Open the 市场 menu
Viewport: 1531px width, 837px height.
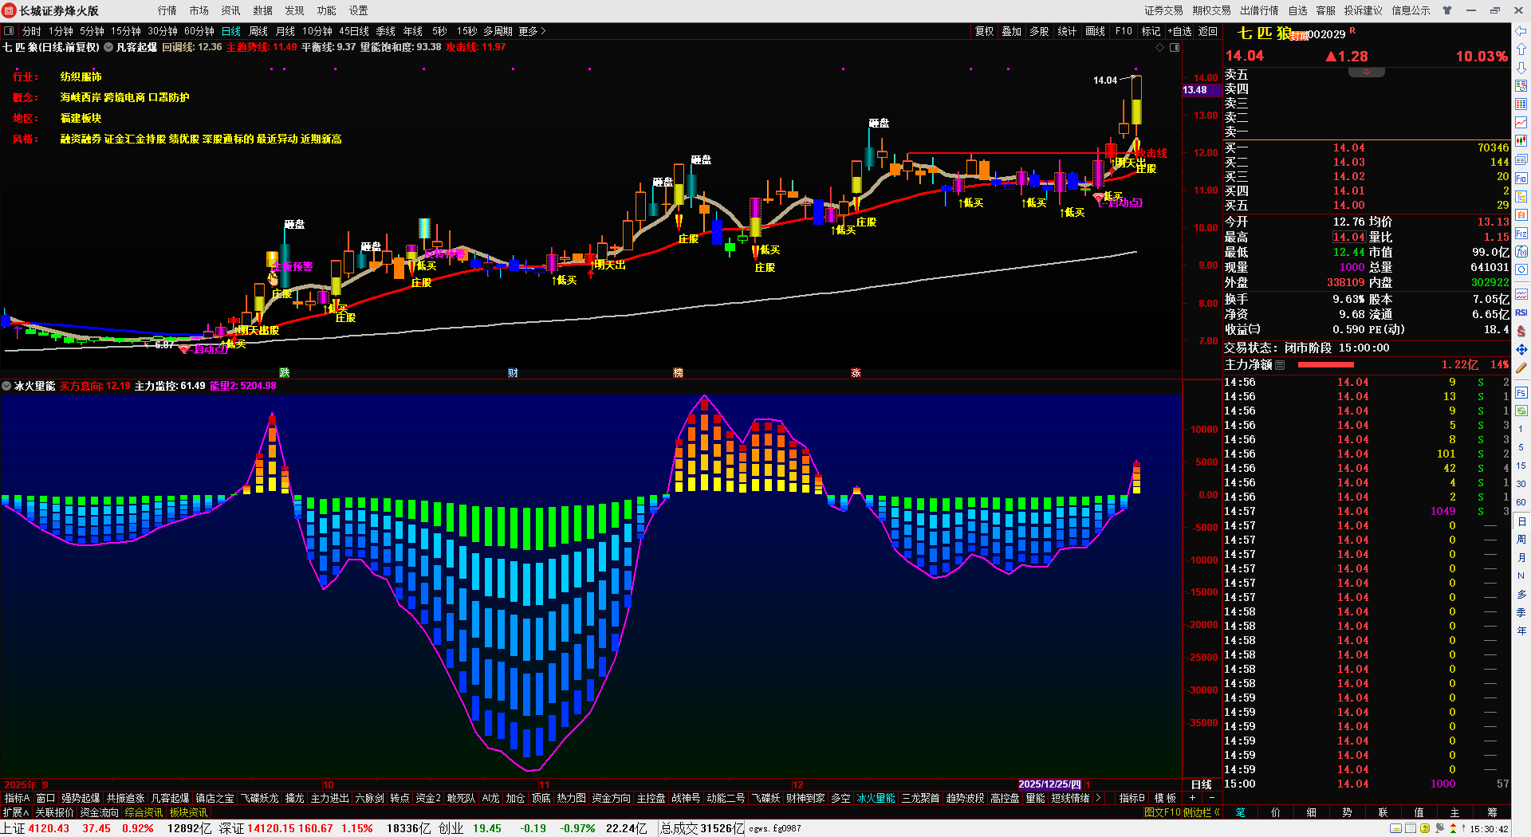click(199, 10)
